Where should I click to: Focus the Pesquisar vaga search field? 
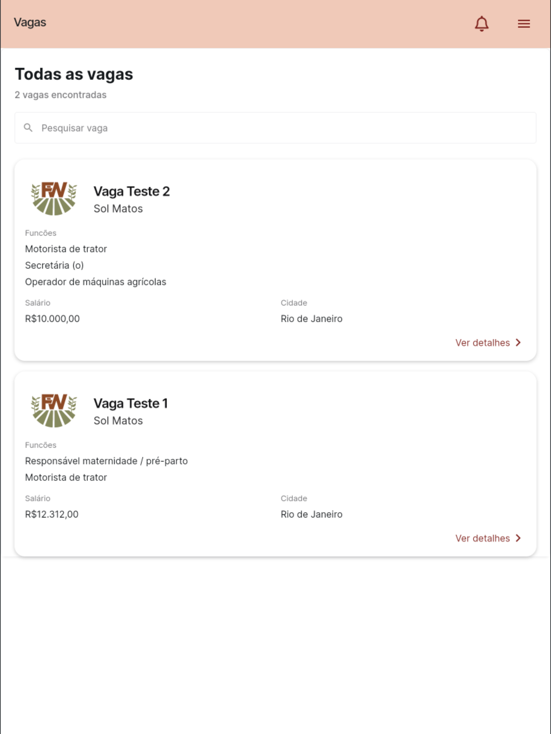275,128
